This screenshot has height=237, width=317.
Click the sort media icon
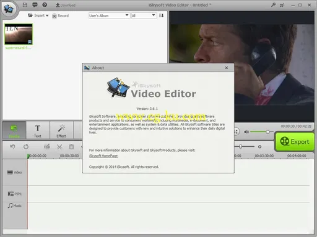point(162,15)
